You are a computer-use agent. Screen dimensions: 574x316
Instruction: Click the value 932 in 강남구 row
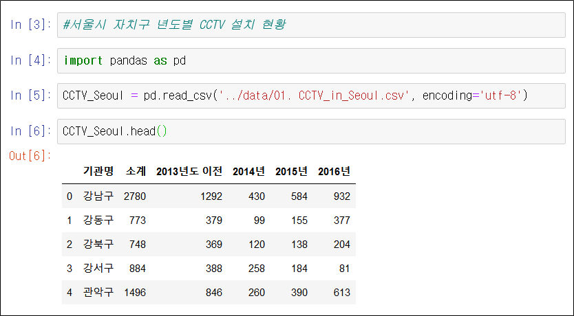tap(342, 196)
